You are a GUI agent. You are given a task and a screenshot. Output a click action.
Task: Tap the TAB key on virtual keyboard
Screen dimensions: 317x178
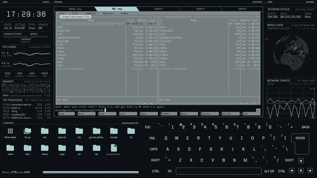point(152,138)
